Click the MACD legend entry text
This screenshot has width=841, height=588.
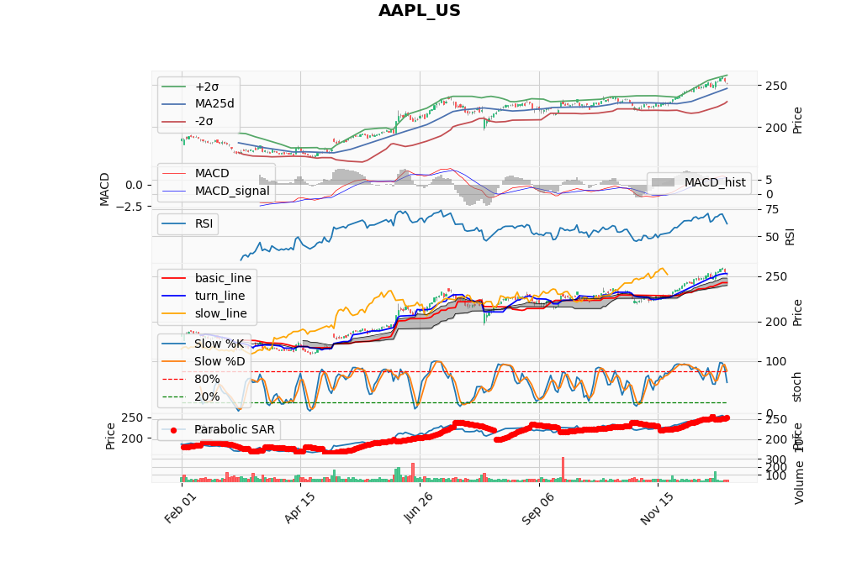(x=212, y=174)
